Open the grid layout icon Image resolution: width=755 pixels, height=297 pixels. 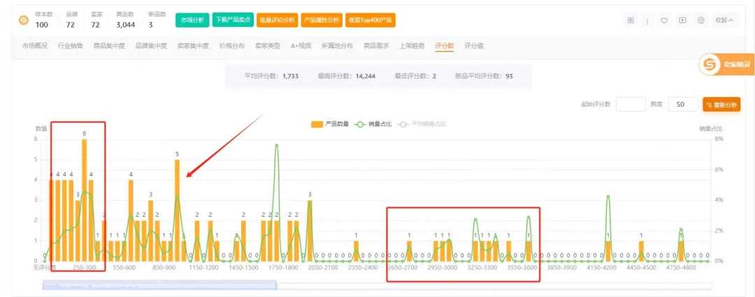(631, 20)
